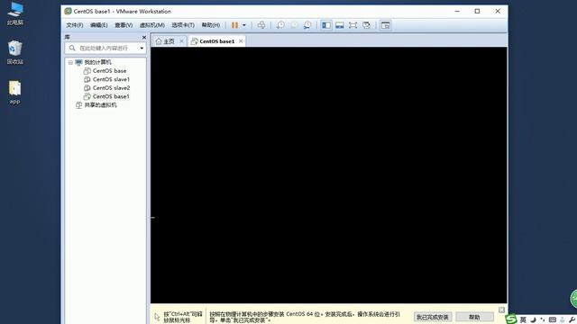
Task: Collapse the 我的计算机 tree node
Action: click(x=70, y=62)
